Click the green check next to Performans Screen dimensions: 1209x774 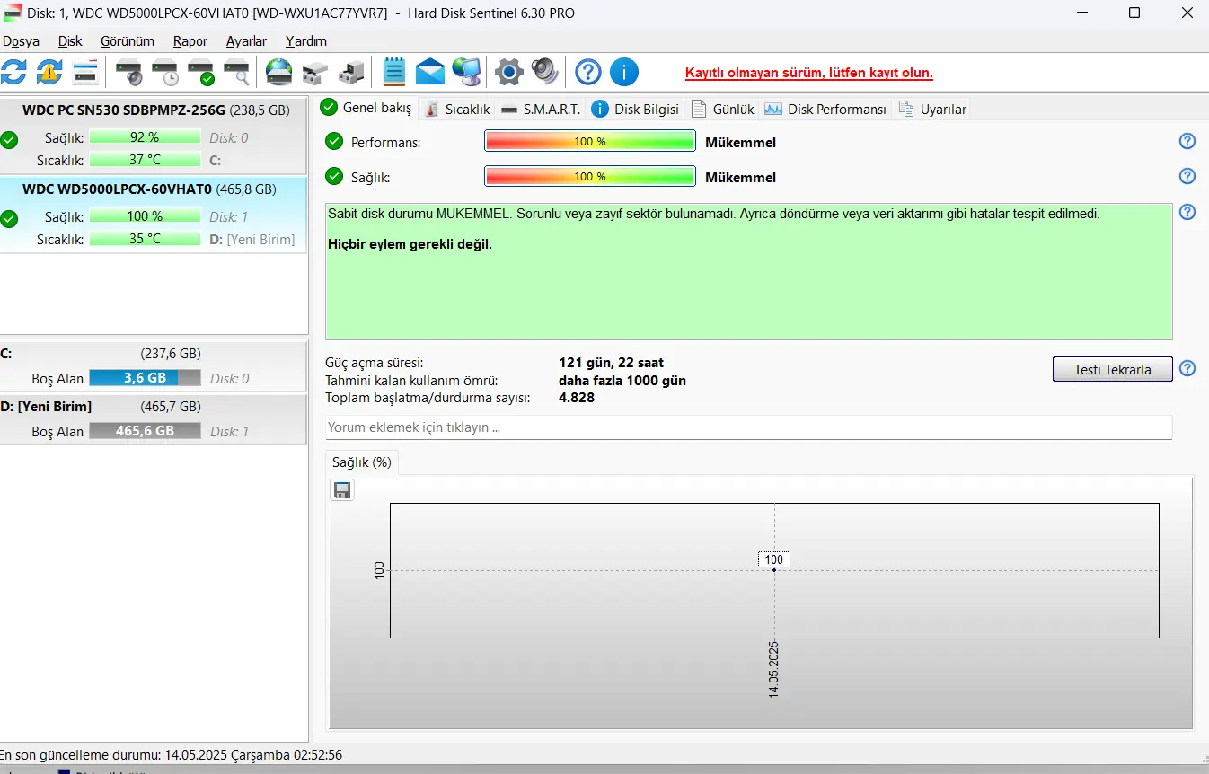point(334,141)
